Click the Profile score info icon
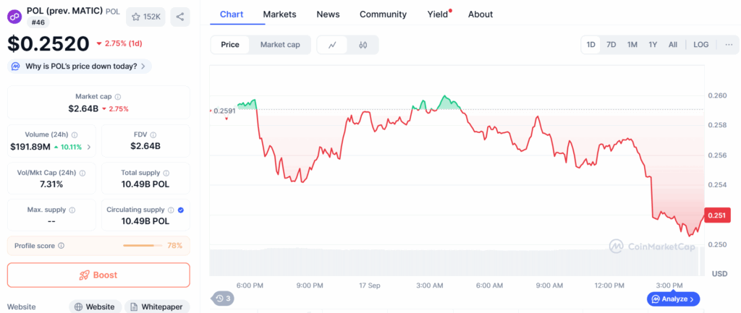 [x=61, y=246]
